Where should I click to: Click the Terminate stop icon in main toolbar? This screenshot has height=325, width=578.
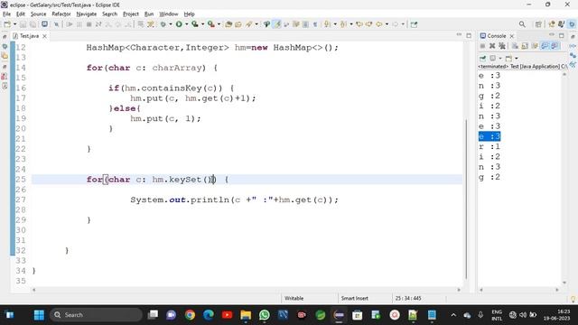(89, 24)
